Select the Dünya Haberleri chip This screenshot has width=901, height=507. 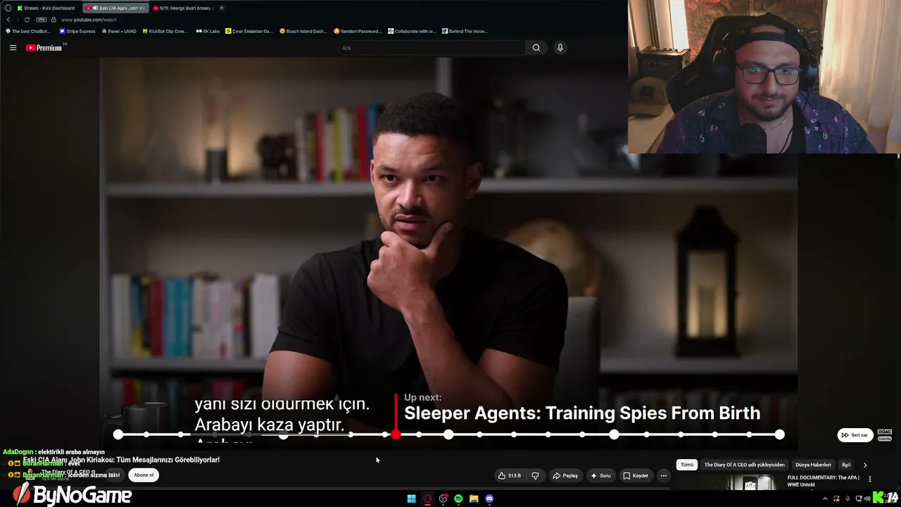(813, 465)
